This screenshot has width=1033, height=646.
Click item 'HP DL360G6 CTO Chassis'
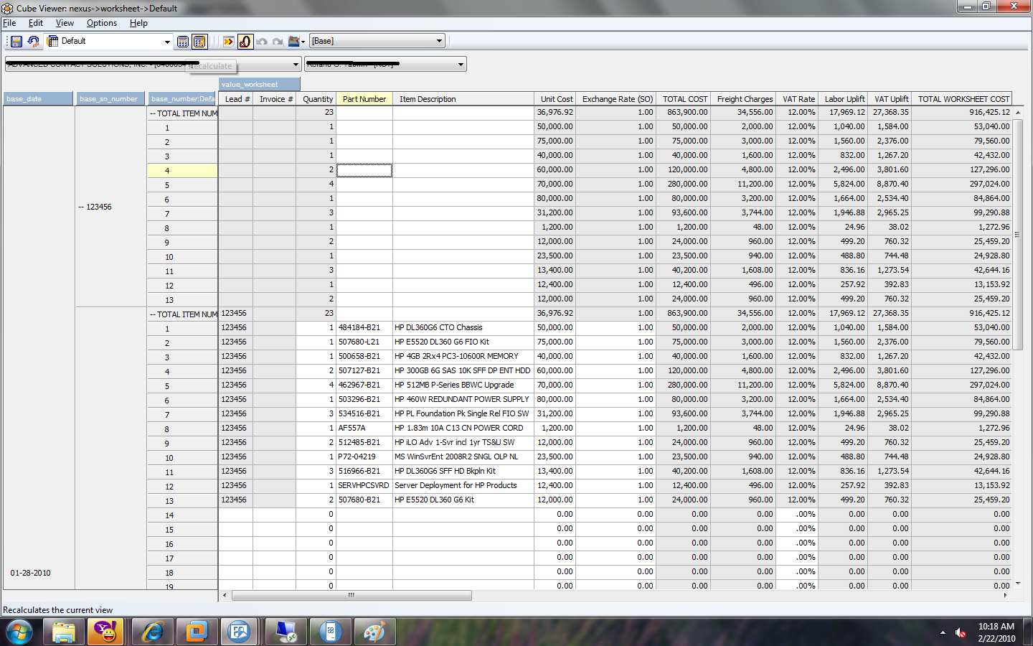coord(463,328)
